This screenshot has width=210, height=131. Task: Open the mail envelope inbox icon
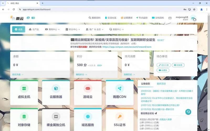[170, 18]
